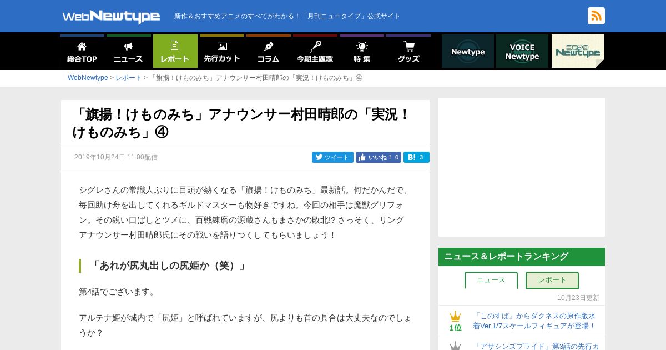Viewport: 666px width, 350px height.
Task: Open 「アサシンズプライド」第3話 ranking link
Action: point(536,346)
